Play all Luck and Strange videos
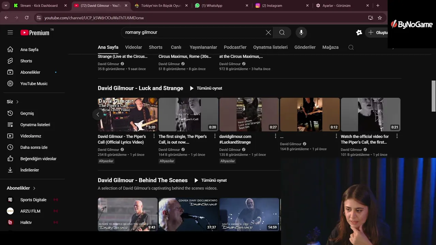 (206, 88)
